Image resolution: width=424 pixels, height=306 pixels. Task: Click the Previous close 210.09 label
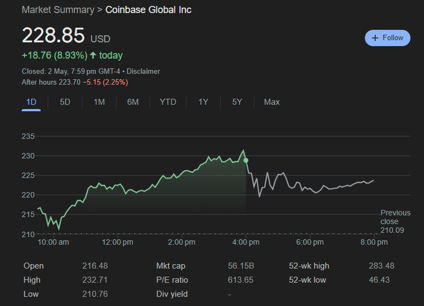click(395, 221)
